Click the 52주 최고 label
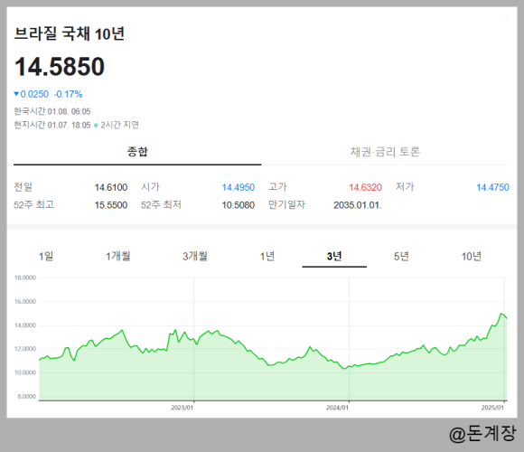Screen dimensions: 524x452 tap(33, 204)
